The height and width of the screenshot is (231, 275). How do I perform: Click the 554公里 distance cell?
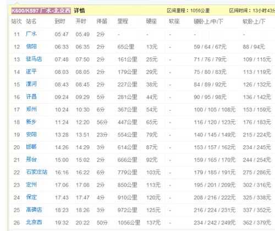pos(127,135)
